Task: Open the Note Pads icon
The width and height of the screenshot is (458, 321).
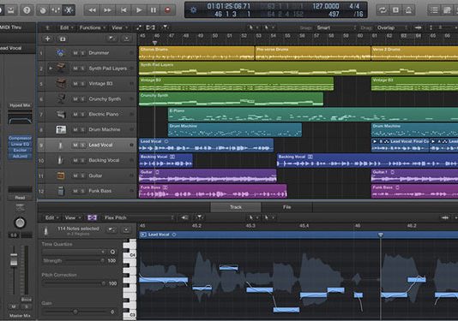Action: click(x=447, y=10)
